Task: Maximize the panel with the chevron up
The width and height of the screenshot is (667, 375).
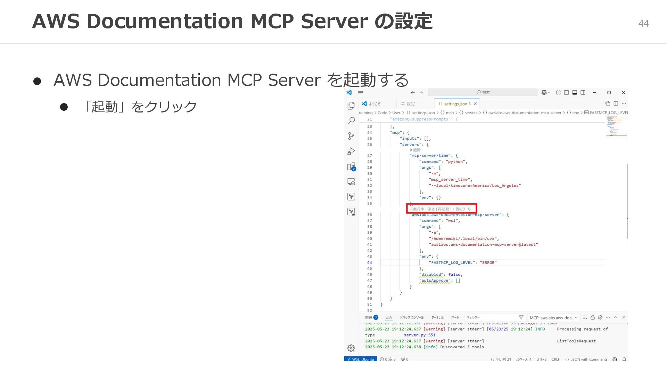Action: 616,317
